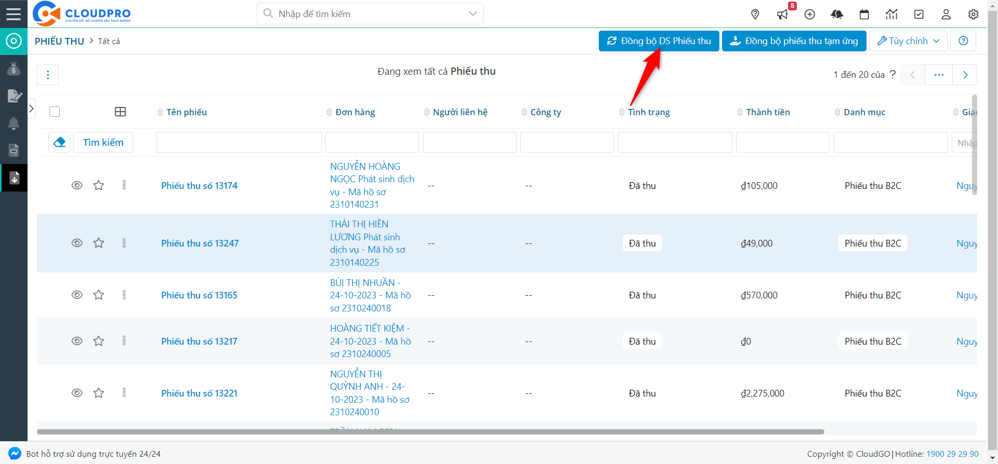
Task: Preview Phiếu thu số 13247 with eye icon
Action: [x=77, y=243]
